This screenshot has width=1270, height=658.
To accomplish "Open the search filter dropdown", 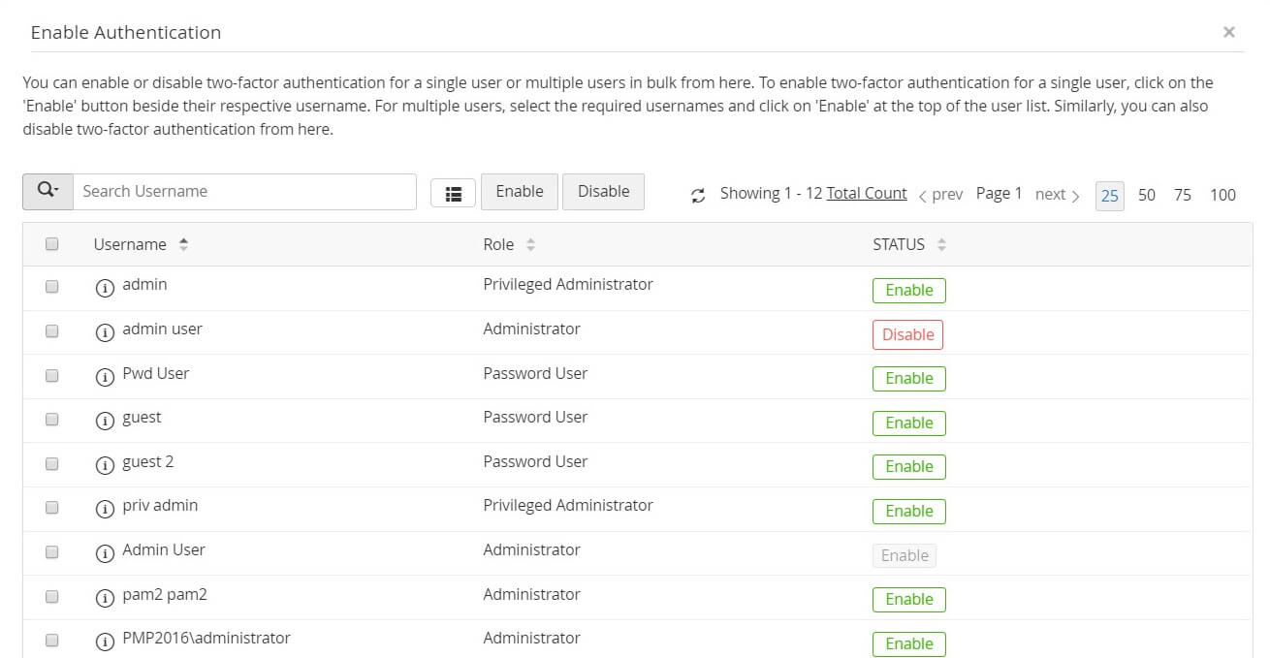I will coord(48,191).
